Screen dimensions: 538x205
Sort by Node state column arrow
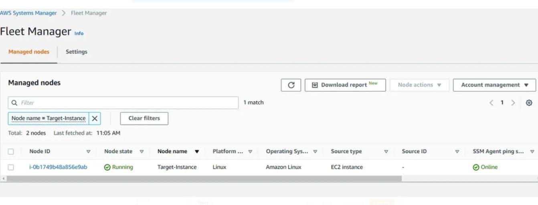142,152
